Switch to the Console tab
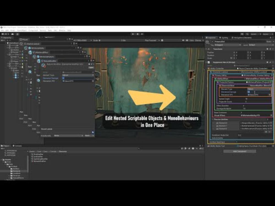 [17, 146]
